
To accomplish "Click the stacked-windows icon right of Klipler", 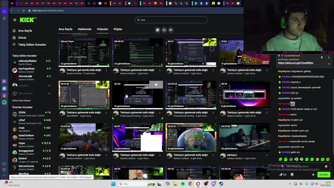I will pyautogui.click(x=158, y=30).
